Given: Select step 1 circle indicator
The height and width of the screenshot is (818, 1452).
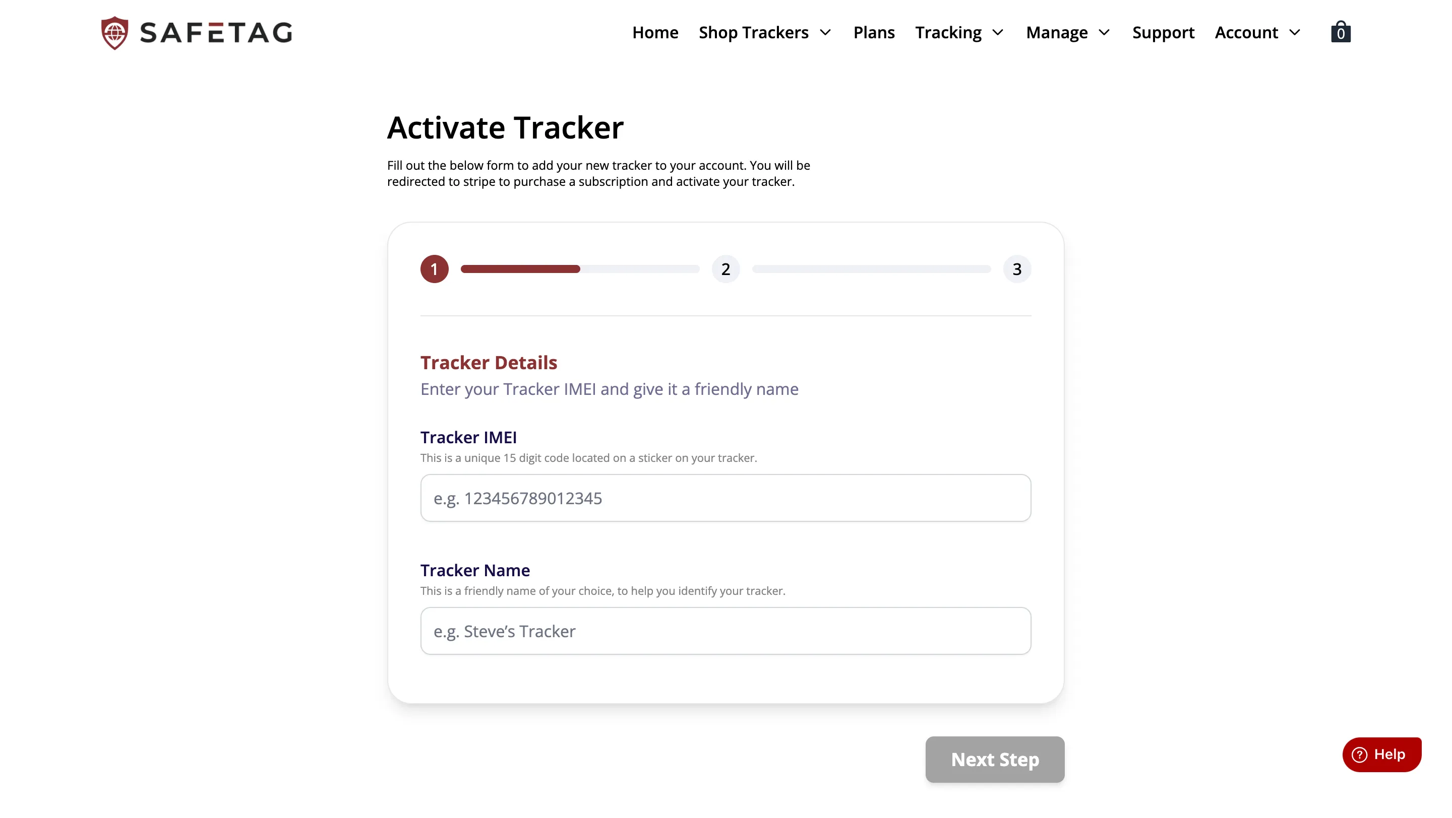Looking at the screenshot, I should [x=434, y=269].
